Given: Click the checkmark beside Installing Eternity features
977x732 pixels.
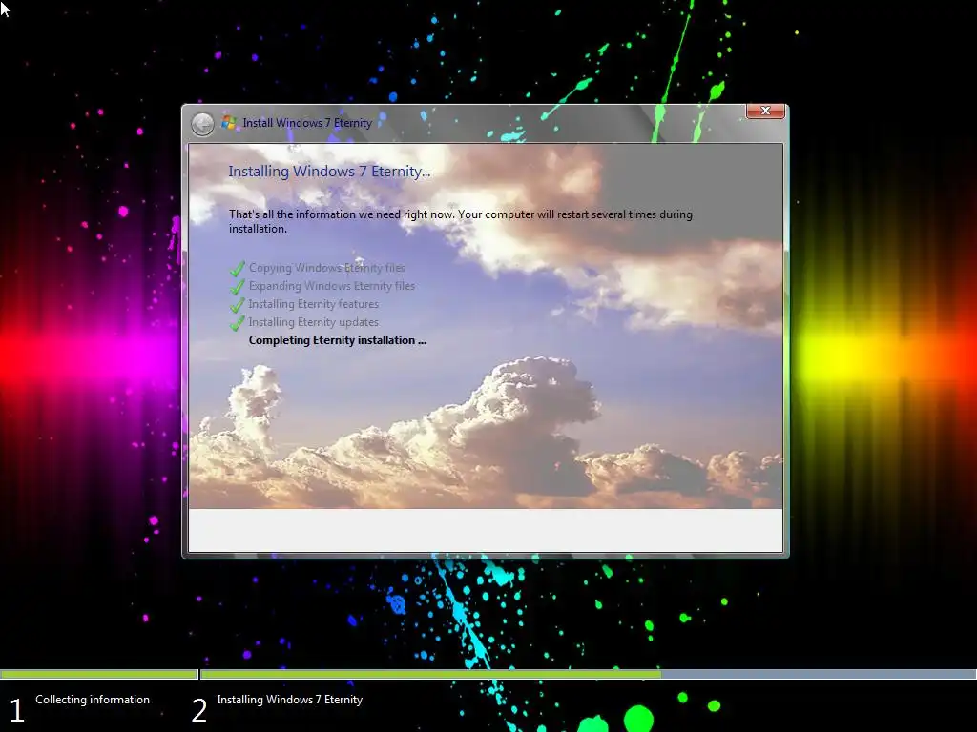Looking at the screenshot, I should (238, 304).
